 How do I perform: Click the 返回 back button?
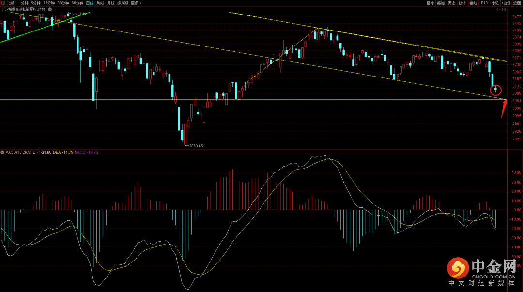coord(517,3)
